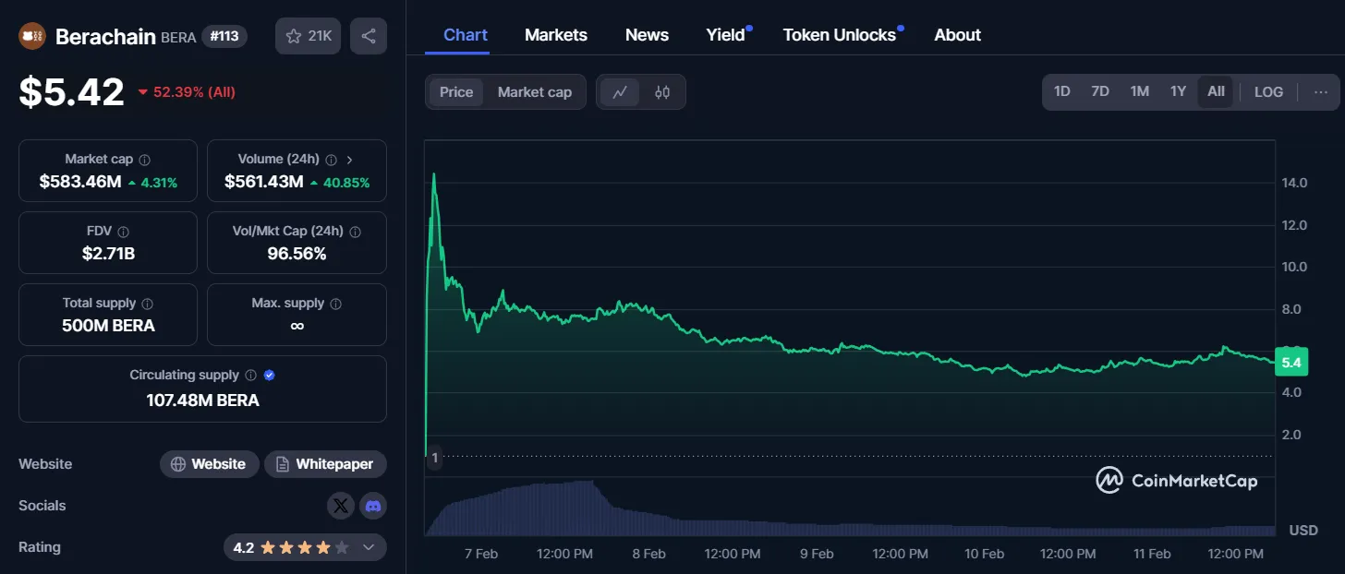The width and height of the screenshot is (1345, 574).
Task: Click Market cap info icon
Action: (144, 160)
